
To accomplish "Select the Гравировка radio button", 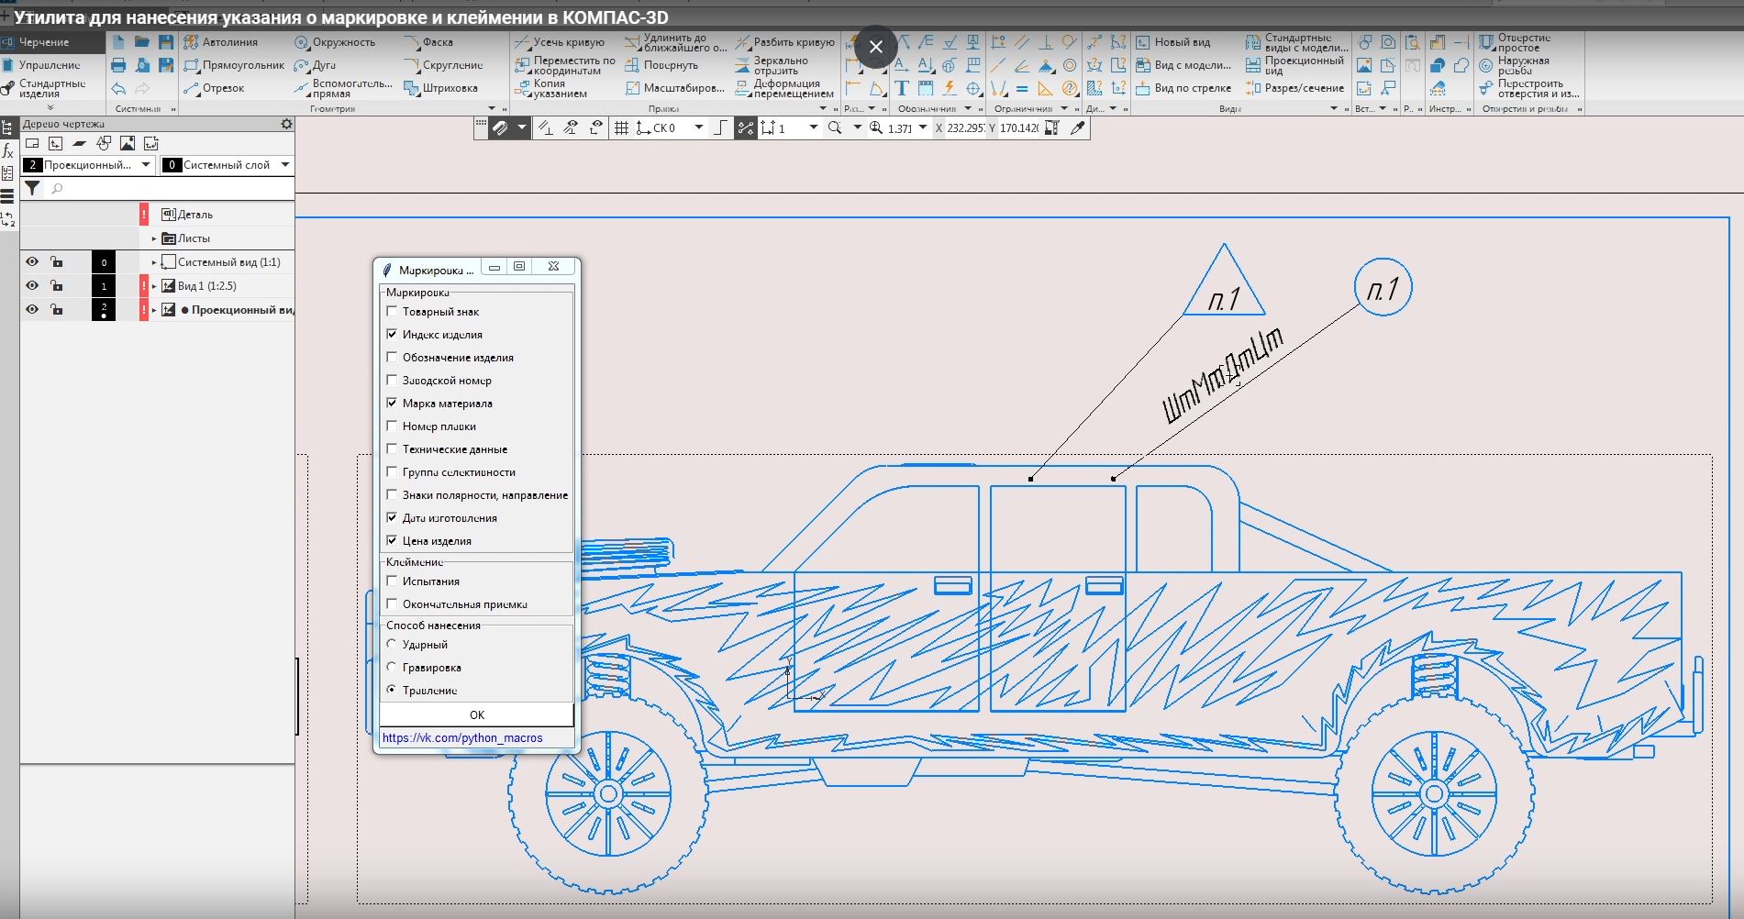I will coord(392,668).
